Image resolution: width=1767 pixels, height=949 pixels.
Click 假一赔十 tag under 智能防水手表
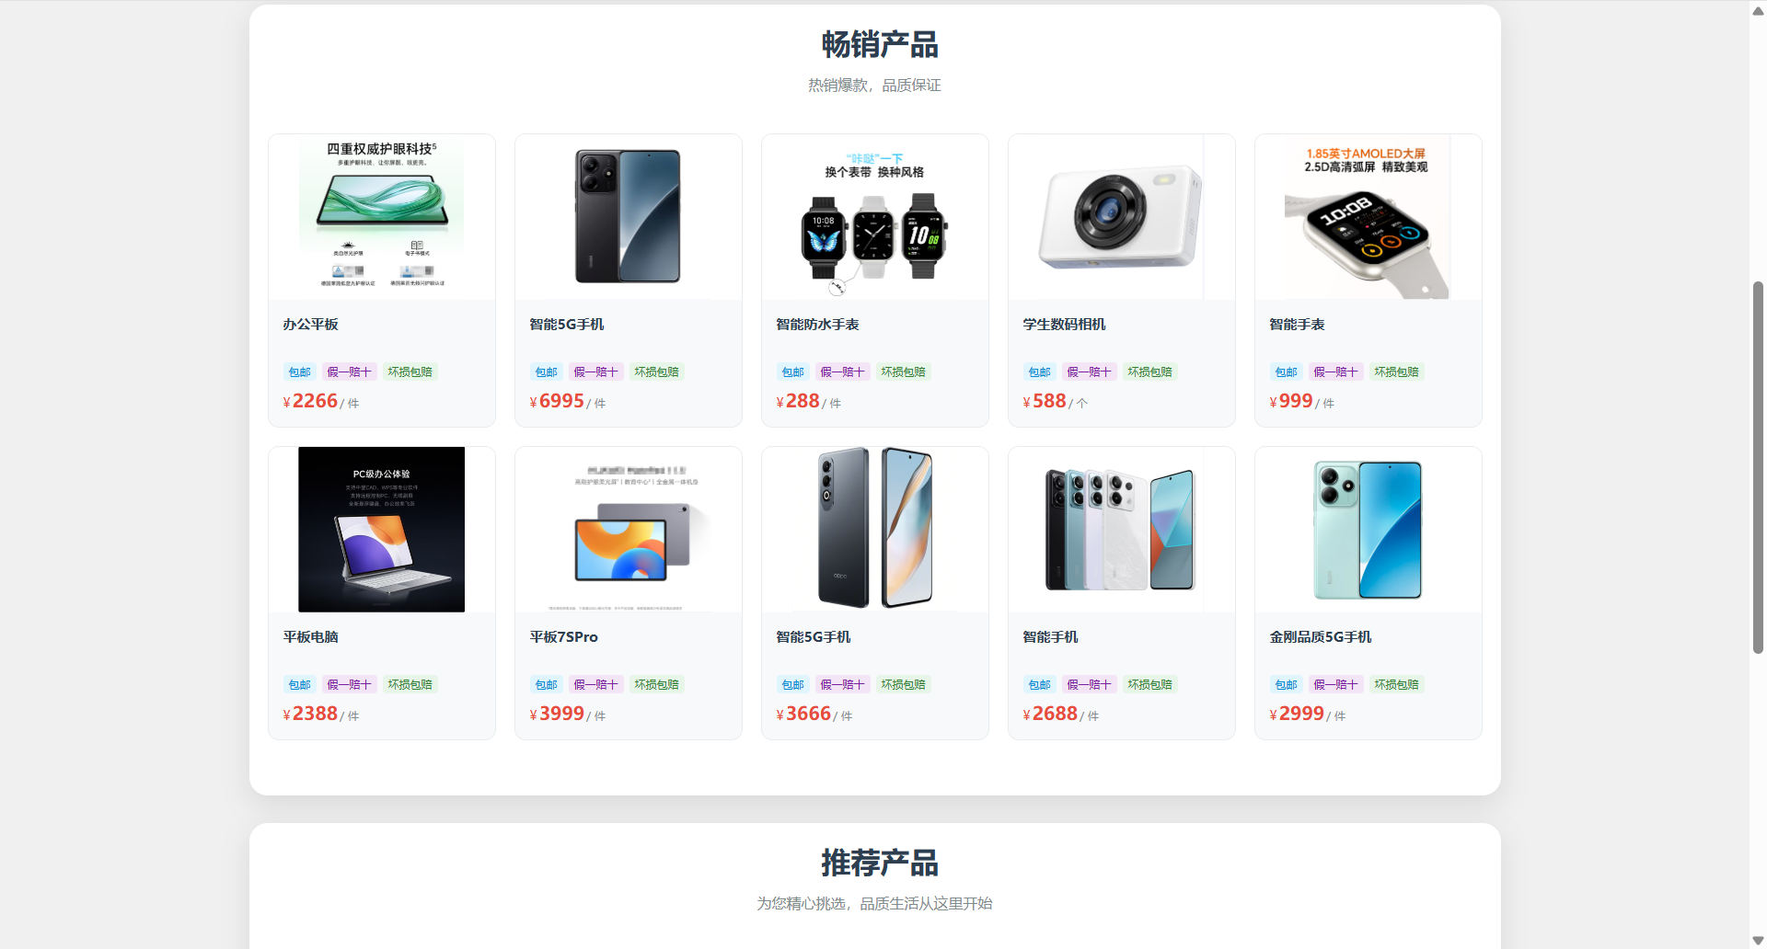coord(842,372)
